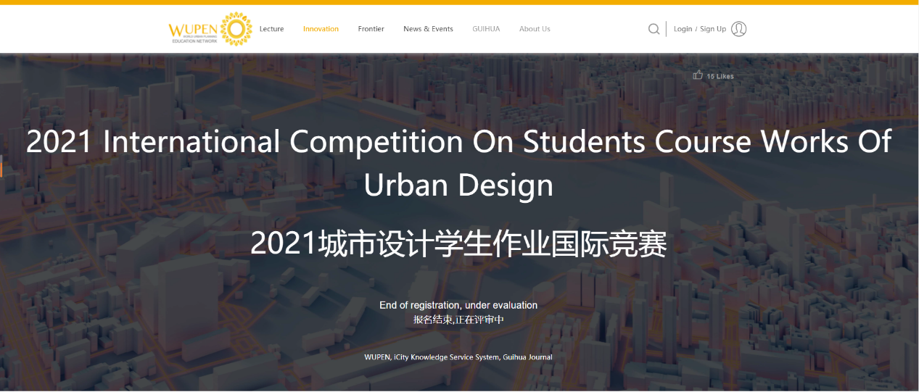Open the About Us page

(x=535, y=29)
